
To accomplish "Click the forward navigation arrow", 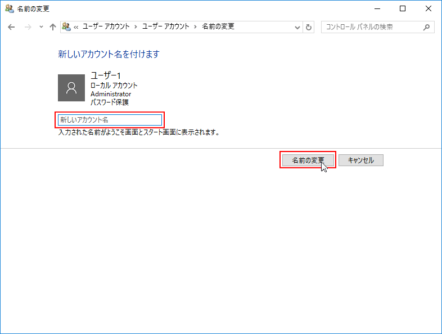I will click(28, 27).
